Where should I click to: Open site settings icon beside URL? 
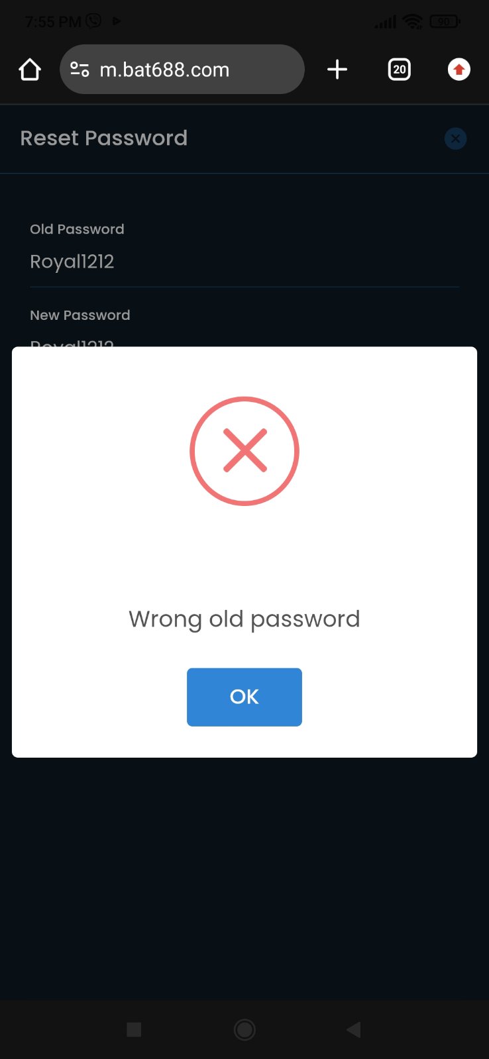coord(80,70)
